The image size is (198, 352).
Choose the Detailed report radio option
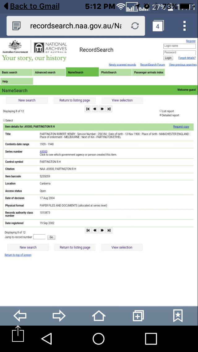pyautogui.click(x=160, y=115)
